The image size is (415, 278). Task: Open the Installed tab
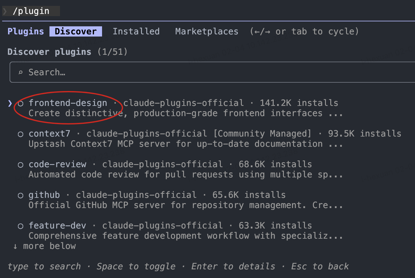click(136, 31)
